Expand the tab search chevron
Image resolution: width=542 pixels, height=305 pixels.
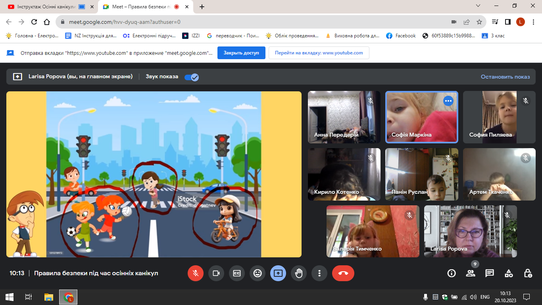478,6
